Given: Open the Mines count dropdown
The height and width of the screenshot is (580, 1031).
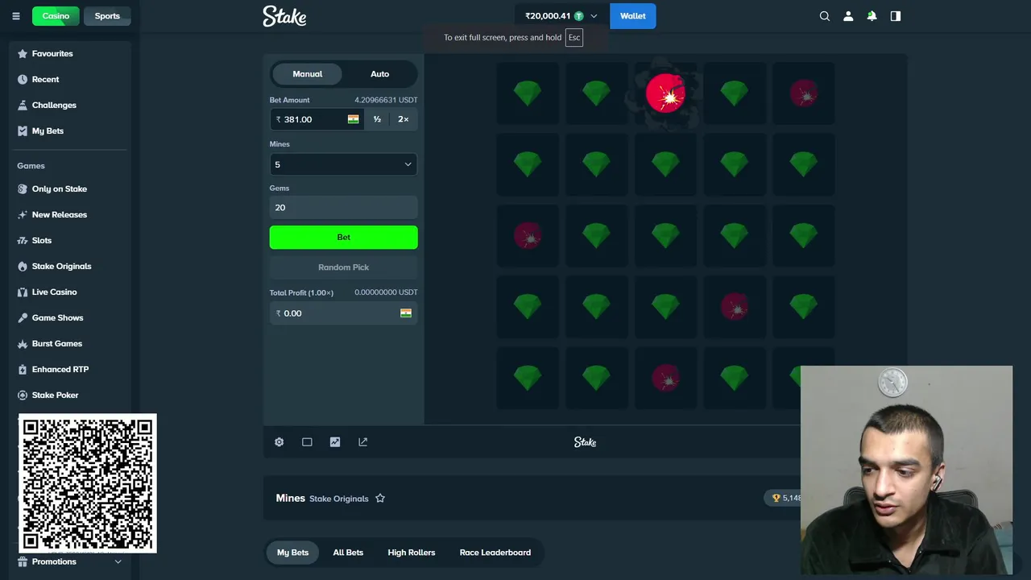Looking at the screenshot, I should (343, 164).
